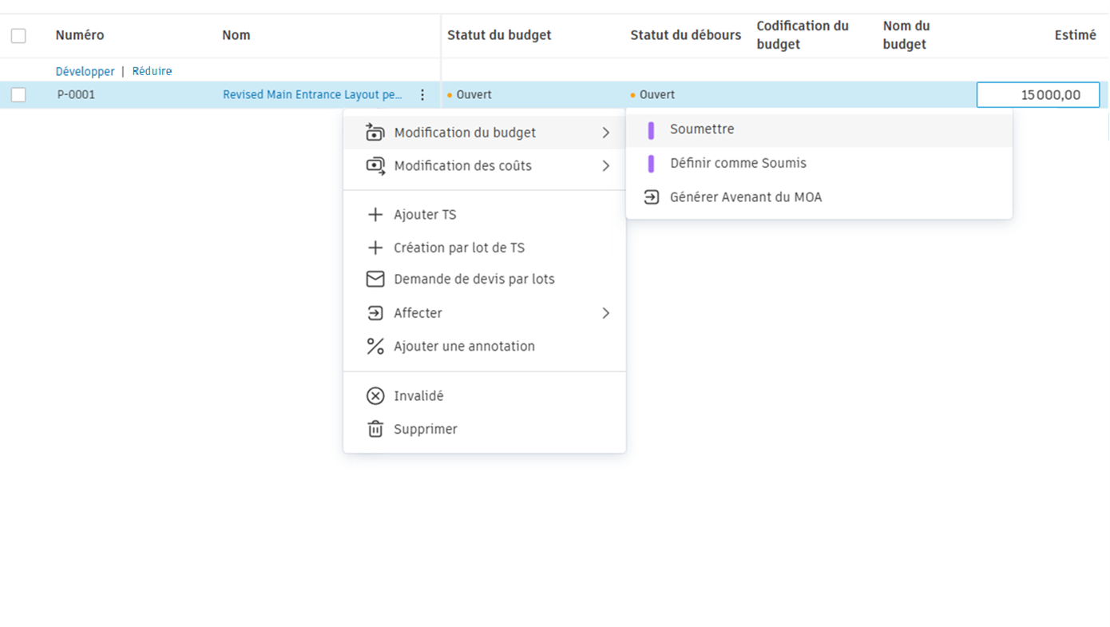The image size is (1110, 627).
Task: Click the envelope icon for Demande de devis
Action: [375, 280]
